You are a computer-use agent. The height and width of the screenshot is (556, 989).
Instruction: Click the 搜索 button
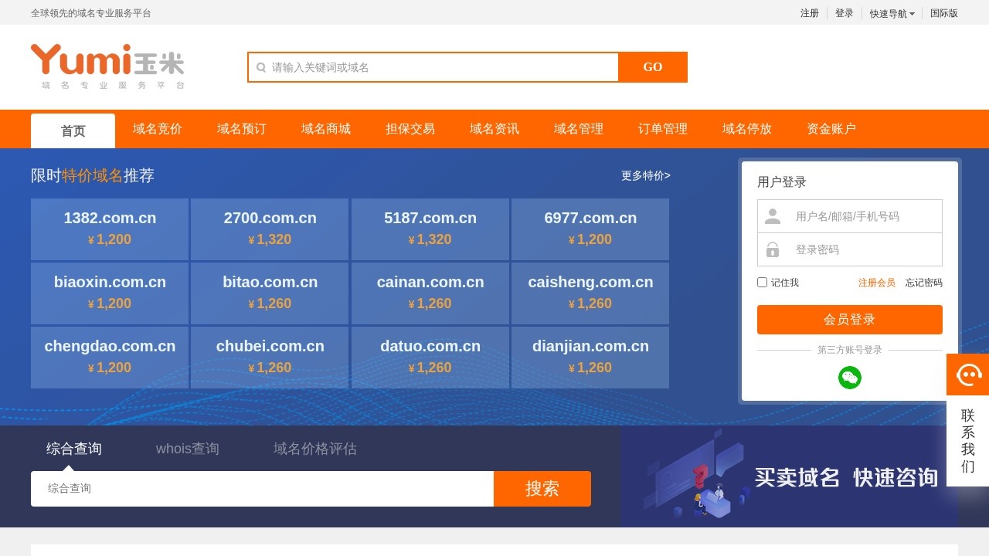click(x=542, y=489)
